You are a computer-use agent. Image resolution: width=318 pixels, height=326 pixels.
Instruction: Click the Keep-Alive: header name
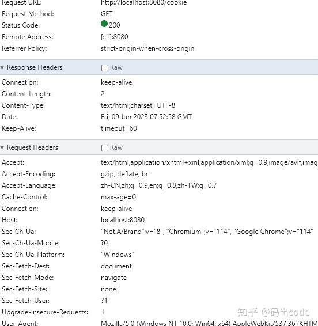tap(18, 128)
